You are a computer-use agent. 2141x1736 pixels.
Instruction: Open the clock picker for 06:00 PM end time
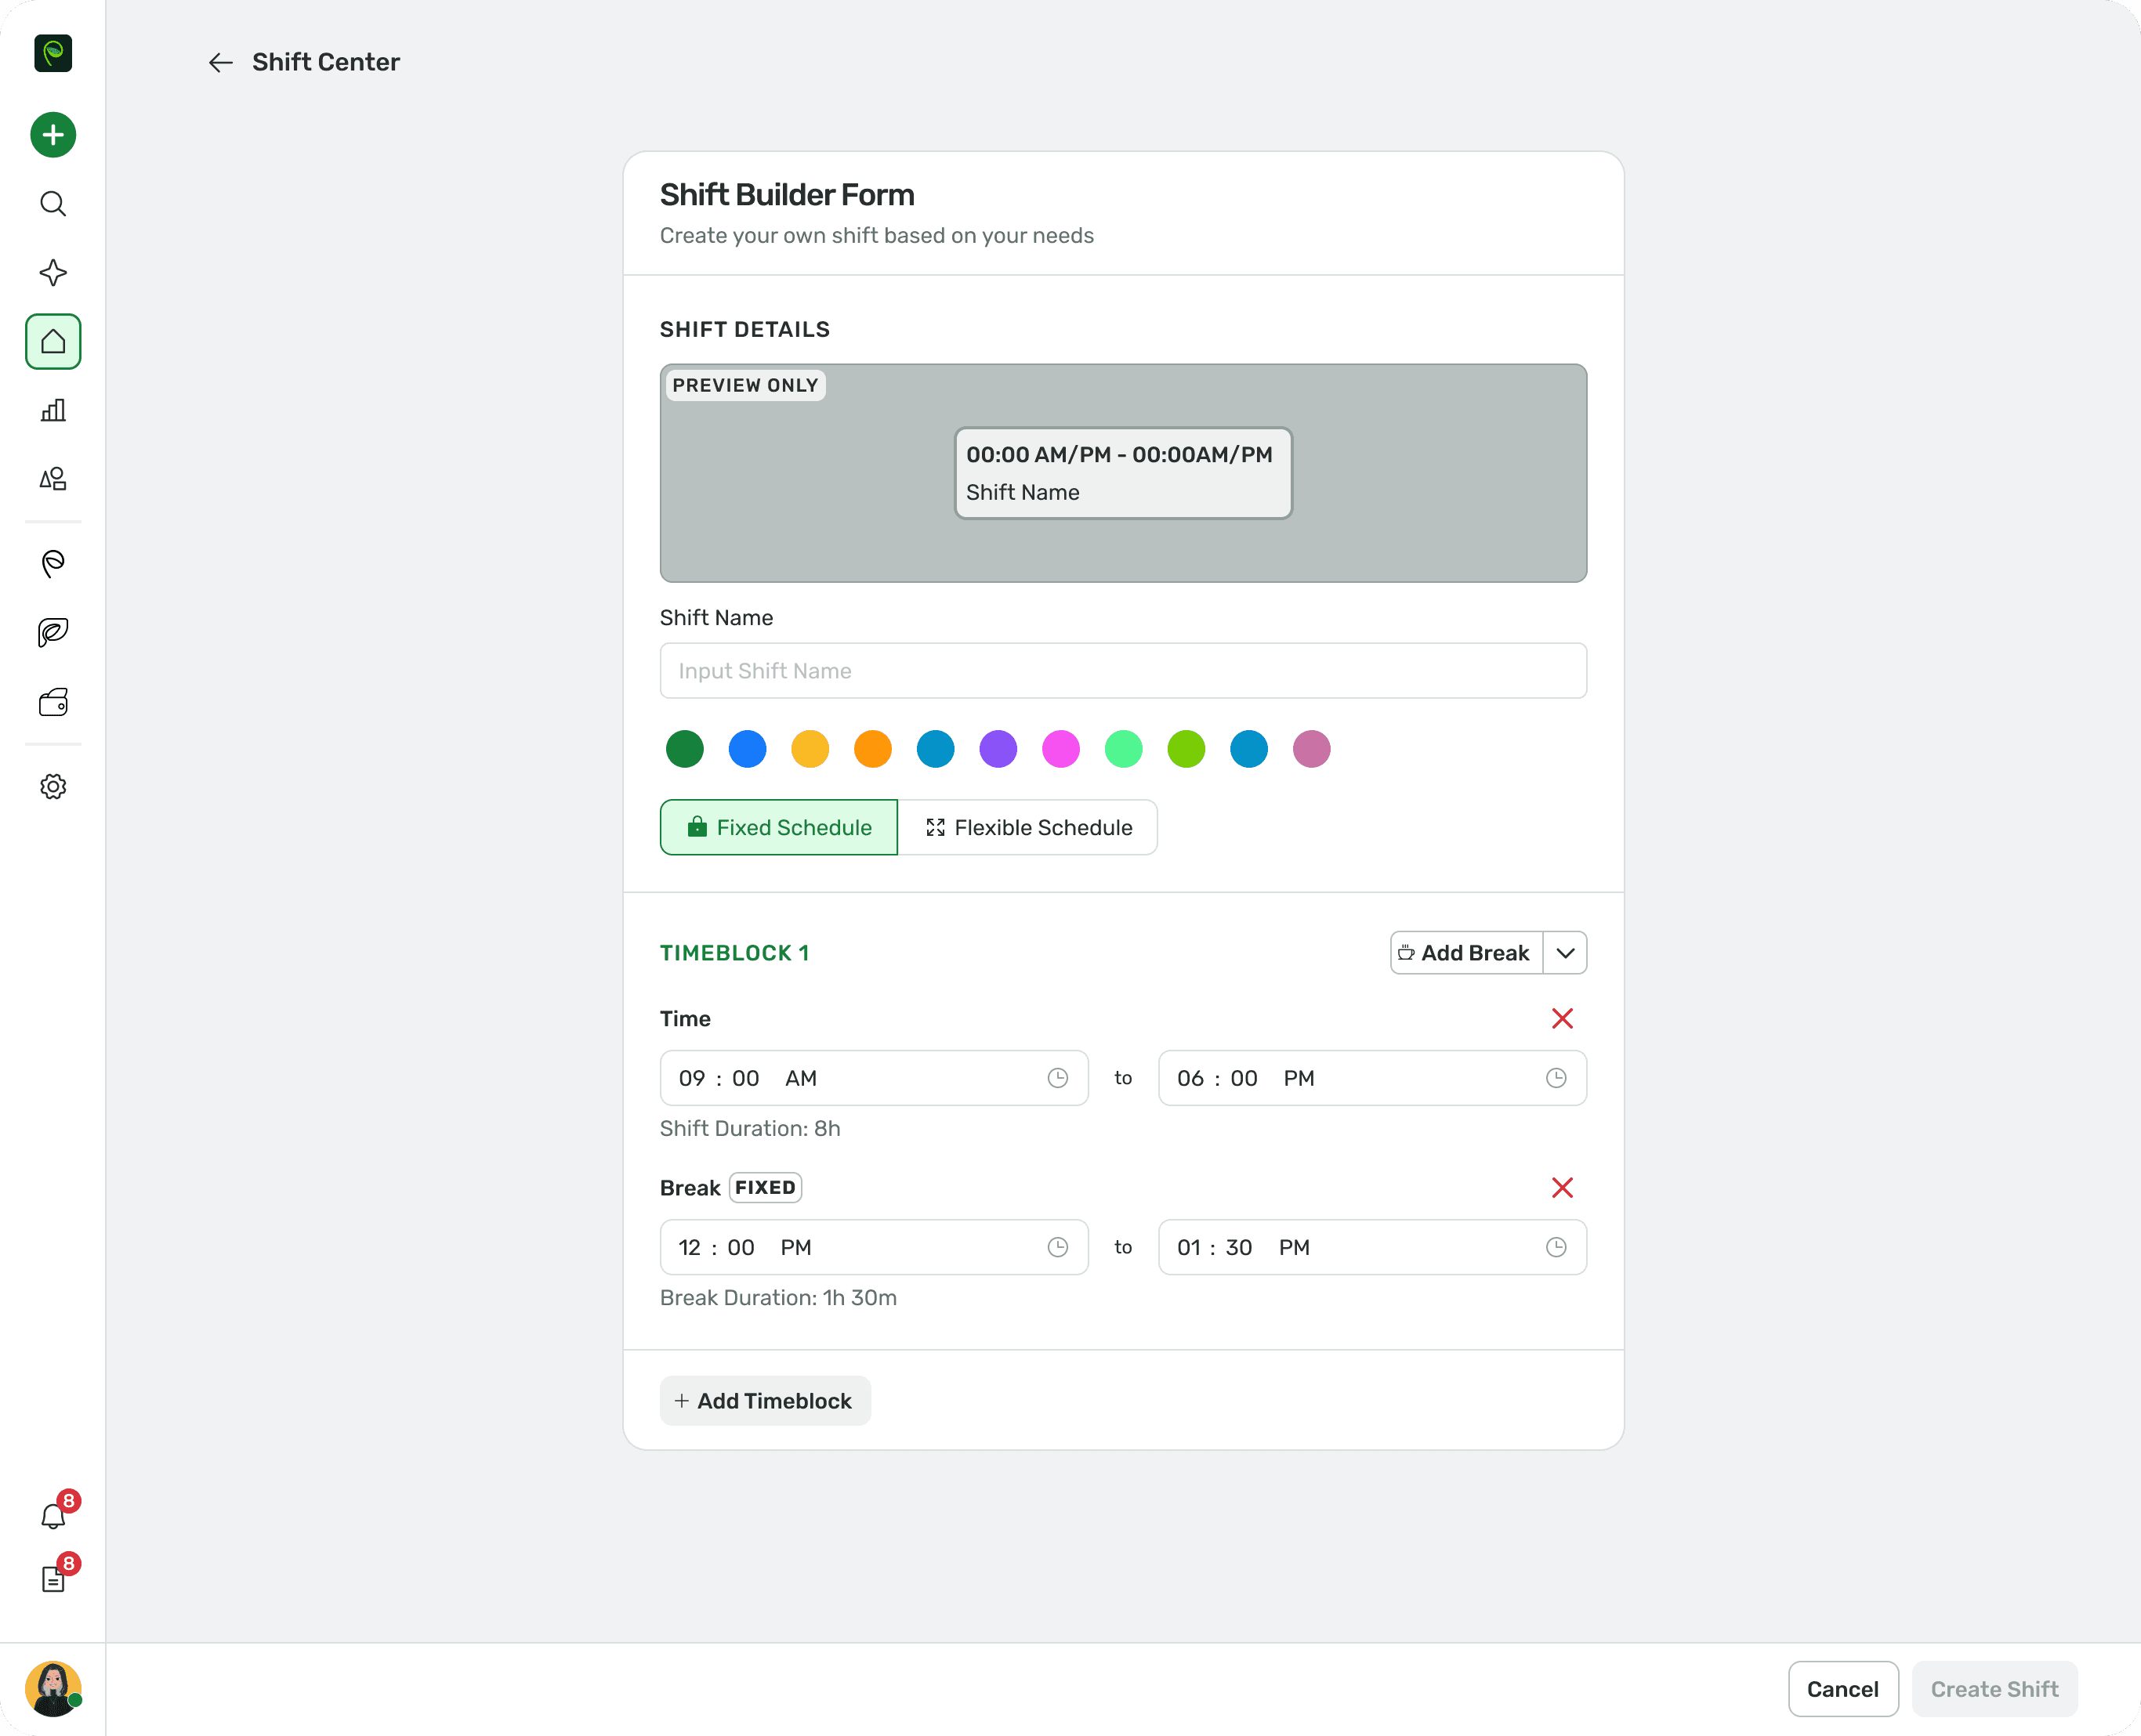tap(1556, 1078)
